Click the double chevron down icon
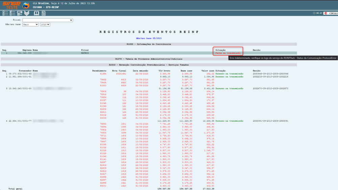The height and width of the screenshot is (190, 338). pos(27,13)
